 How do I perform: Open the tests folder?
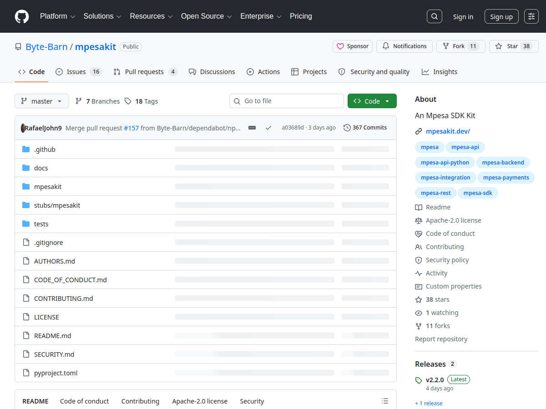[41, 224]
